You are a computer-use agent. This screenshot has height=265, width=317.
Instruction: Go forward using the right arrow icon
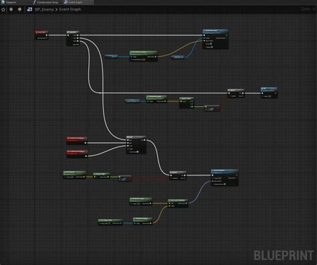point(19,9)
